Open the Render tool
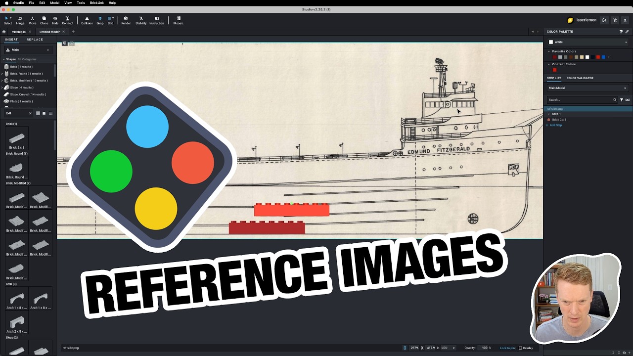 [126, 20]
